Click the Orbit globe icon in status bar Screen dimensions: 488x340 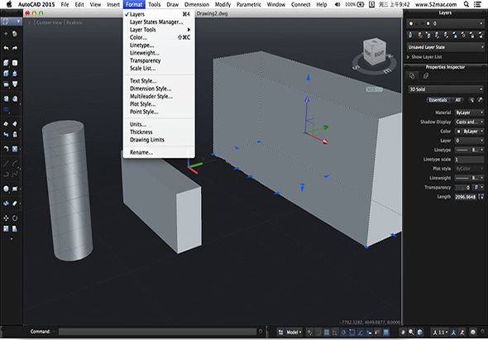pos(419,332)
